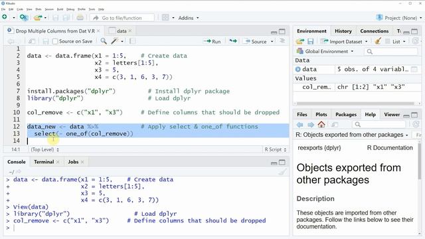
Task: Close the Drop Multiple Columns script tab
Action: point(98,31)
